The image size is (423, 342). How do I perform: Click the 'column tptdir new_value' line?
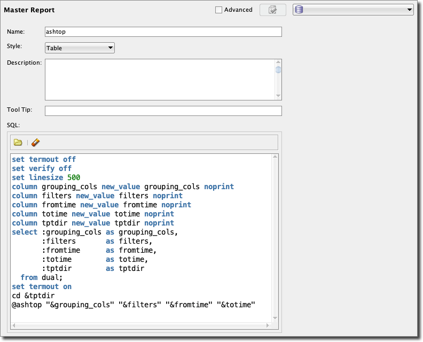click(x=93, y=223)
